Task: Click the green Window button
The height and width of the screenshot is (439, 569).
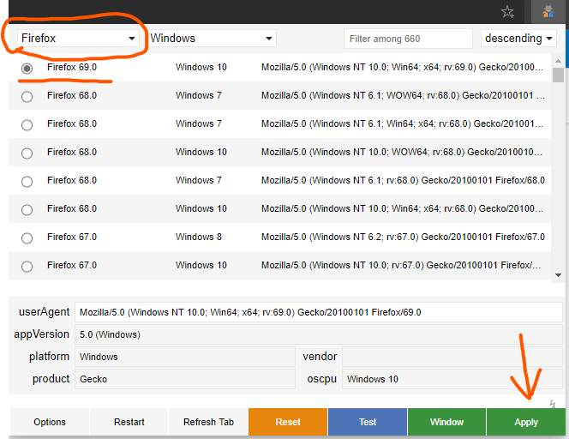Action: point(446,422)
